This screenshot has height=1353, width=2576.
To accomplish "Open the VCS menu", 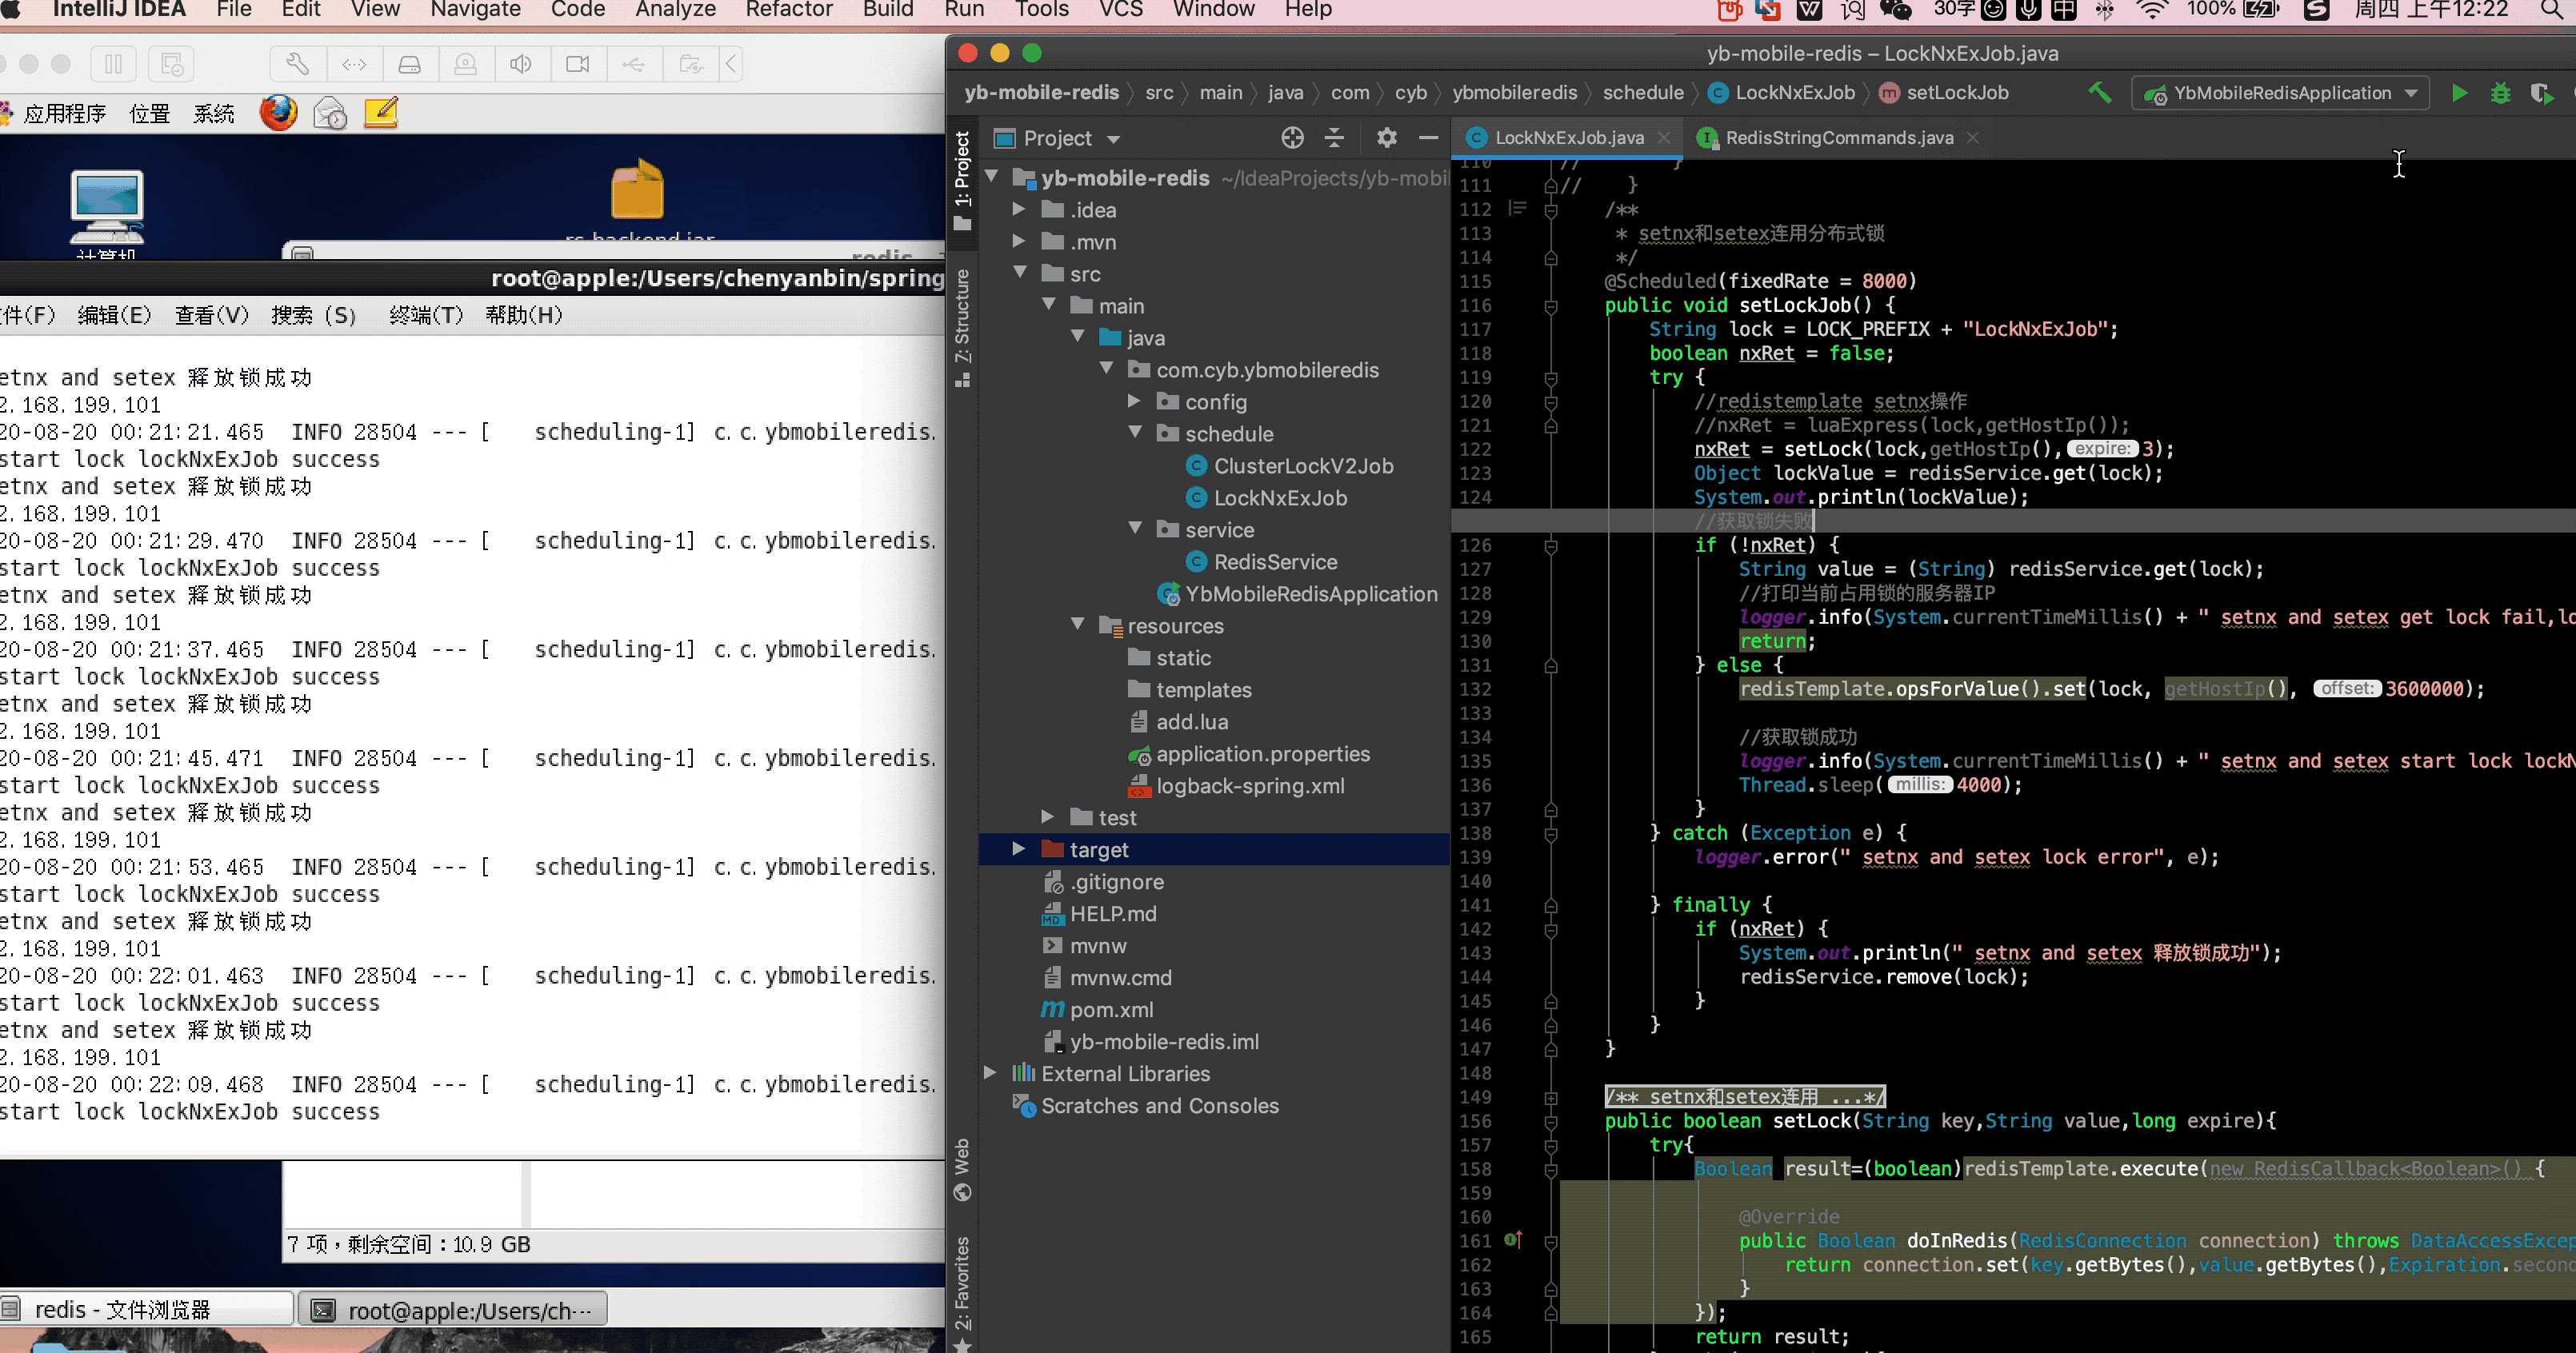I will [x=1121, y=10].
